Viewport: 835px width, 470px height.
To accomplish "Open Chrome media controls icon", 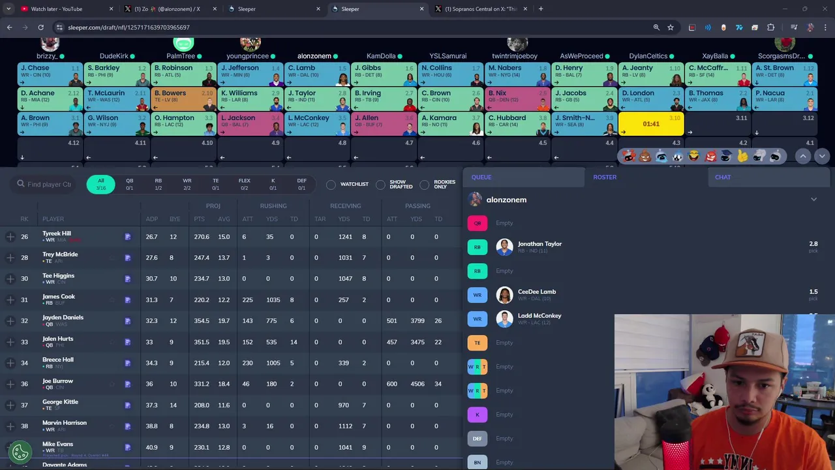I will tap(794, 27).
